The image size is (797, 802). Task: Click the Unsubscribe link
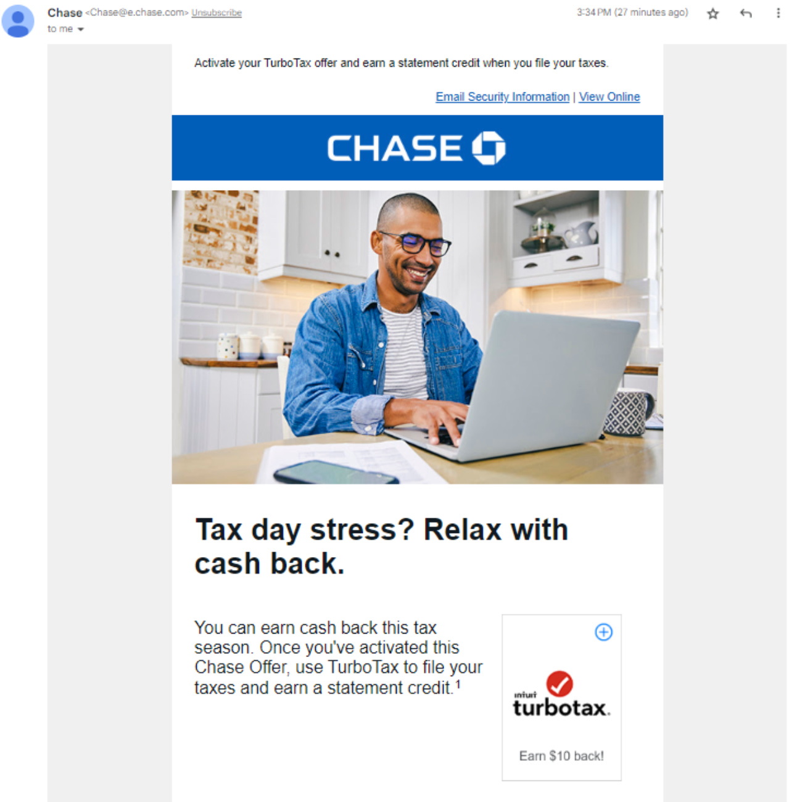217,13
